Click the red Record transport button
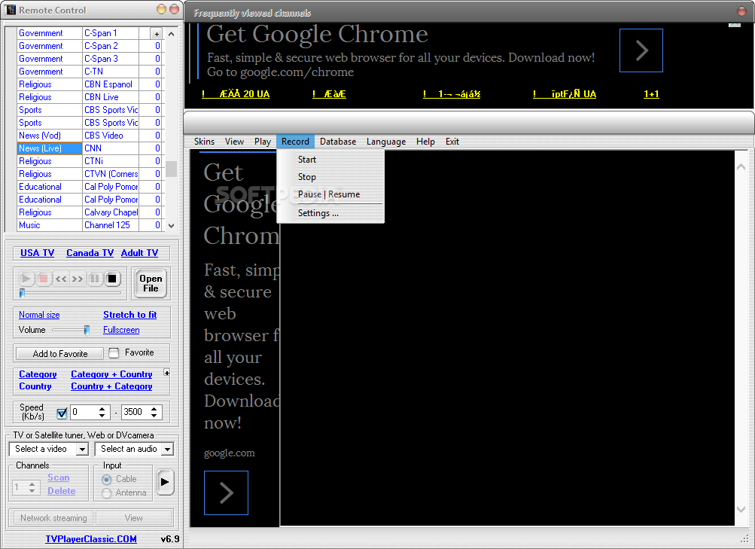The width and height of the screenshot is (755, 549). tap(44, 279)
